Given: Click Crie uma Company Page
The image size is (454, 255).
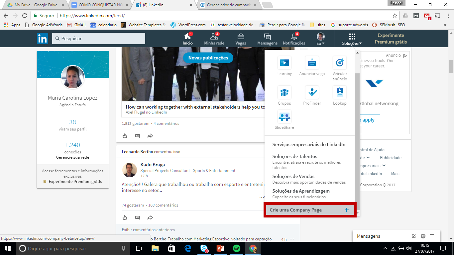Looking at the screenshot, I should (x=310, y=210).
